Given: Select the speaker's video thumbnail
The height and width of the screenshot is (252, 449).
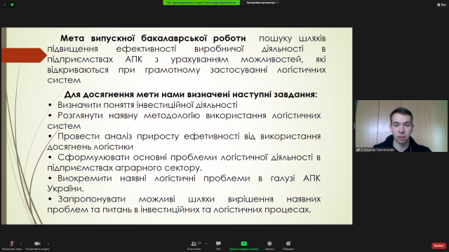Looking at the screenshot, I should tap(401, 126).
